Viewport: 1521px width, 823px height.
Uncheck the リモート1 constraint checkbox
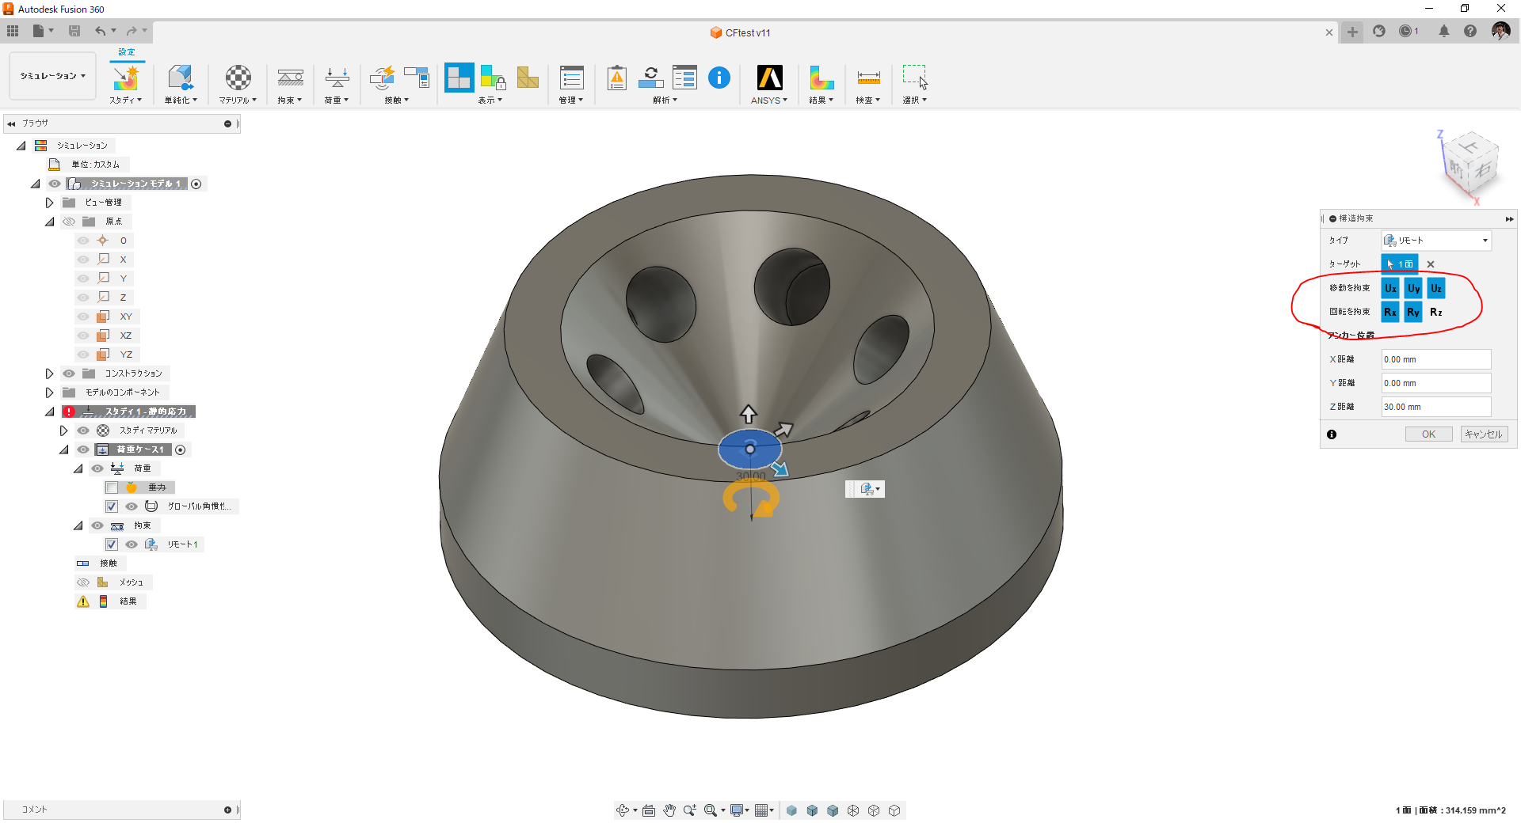(112, 544)
